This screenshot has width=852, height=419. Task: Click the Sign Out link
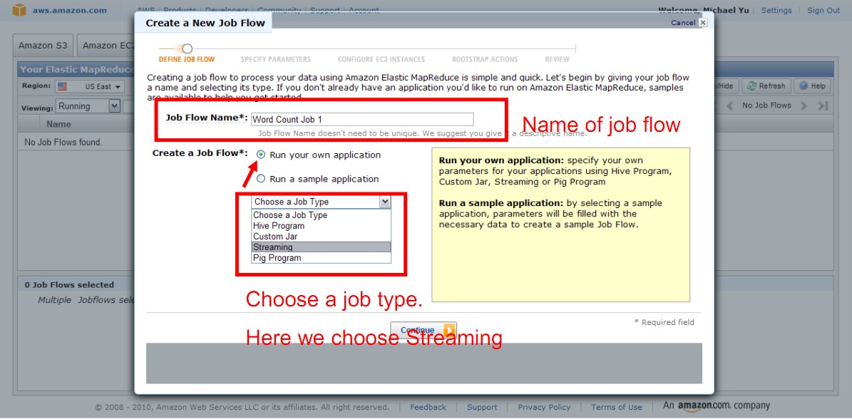[x=823, y=10]
